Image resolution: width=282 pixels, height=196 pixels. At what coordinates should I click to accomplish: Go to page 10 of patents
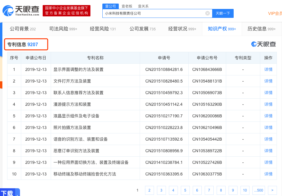[245, 190]
